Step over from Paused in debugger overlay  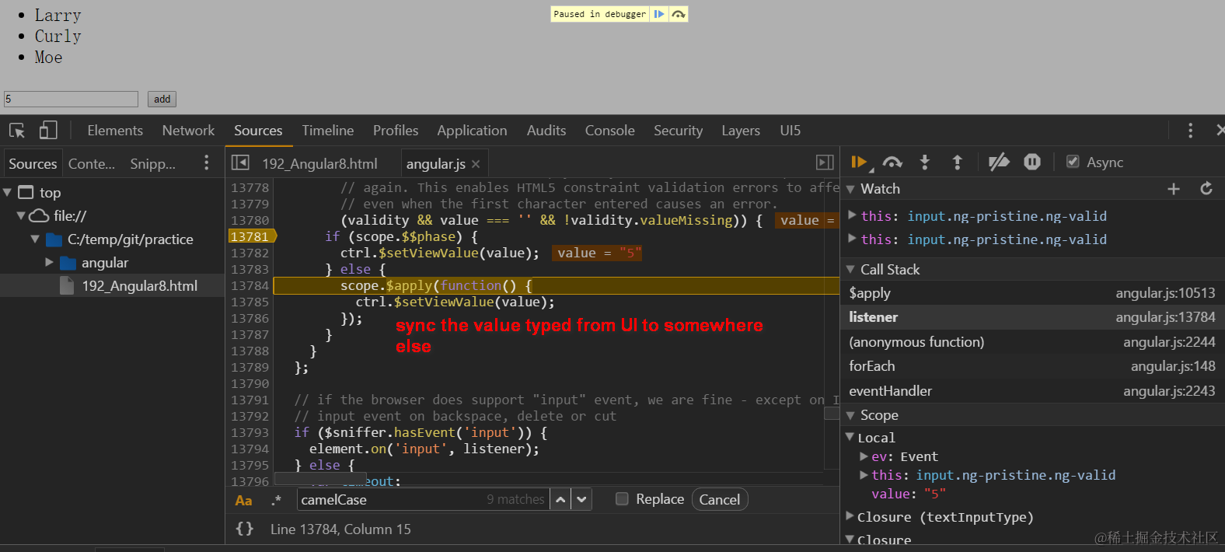(x=679, y=14)
